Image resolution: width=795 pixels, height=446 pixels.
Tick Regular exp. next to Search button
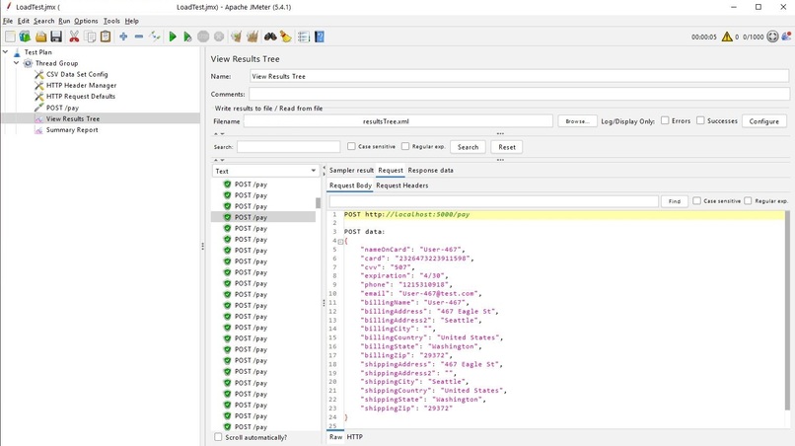pos(405,146)
